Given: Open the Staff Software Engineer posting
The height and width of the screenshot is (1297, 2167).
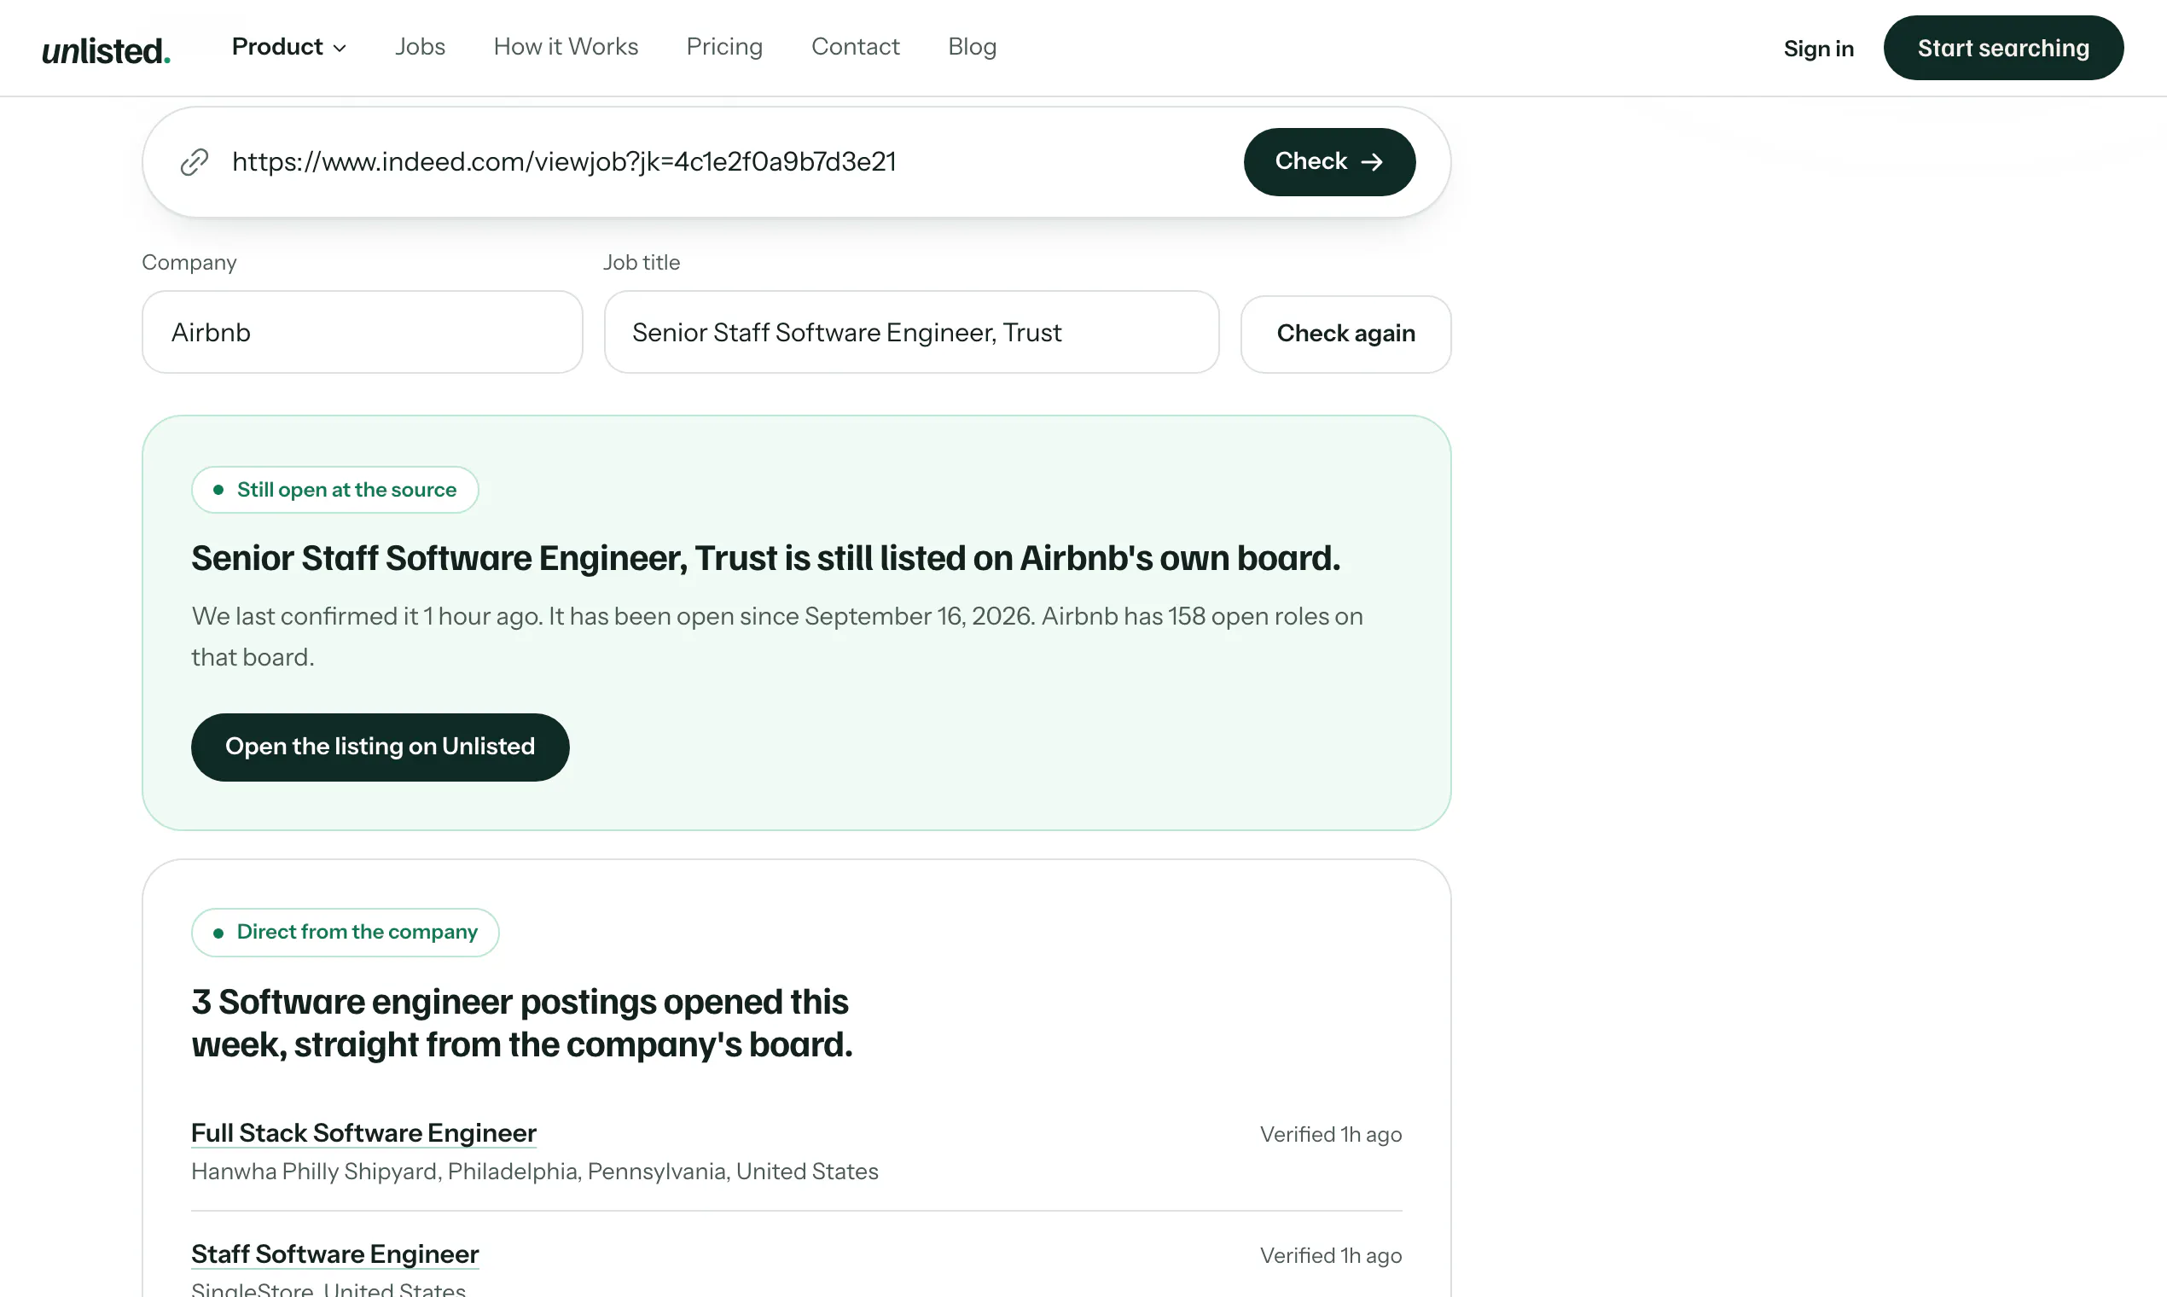Looking at the screenshot, I should pos(334,1254).
